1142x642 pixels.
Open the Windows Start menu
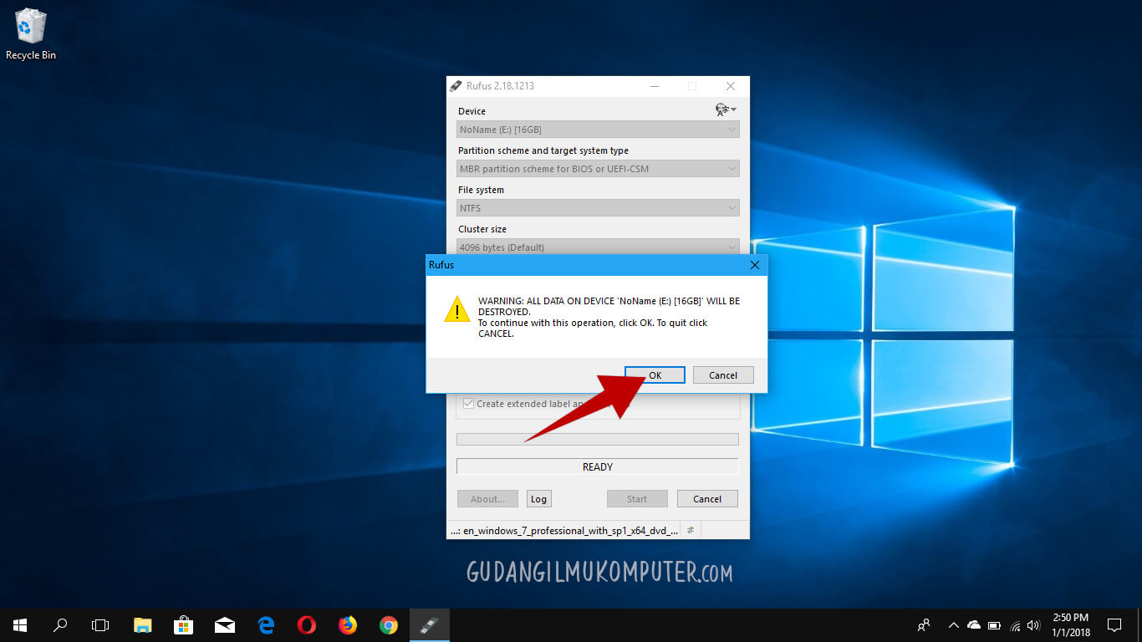[x=20, y=624]
